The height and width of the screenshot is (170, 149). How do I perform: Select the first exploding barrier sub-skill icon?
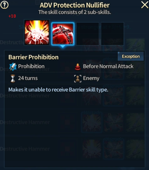37,32
